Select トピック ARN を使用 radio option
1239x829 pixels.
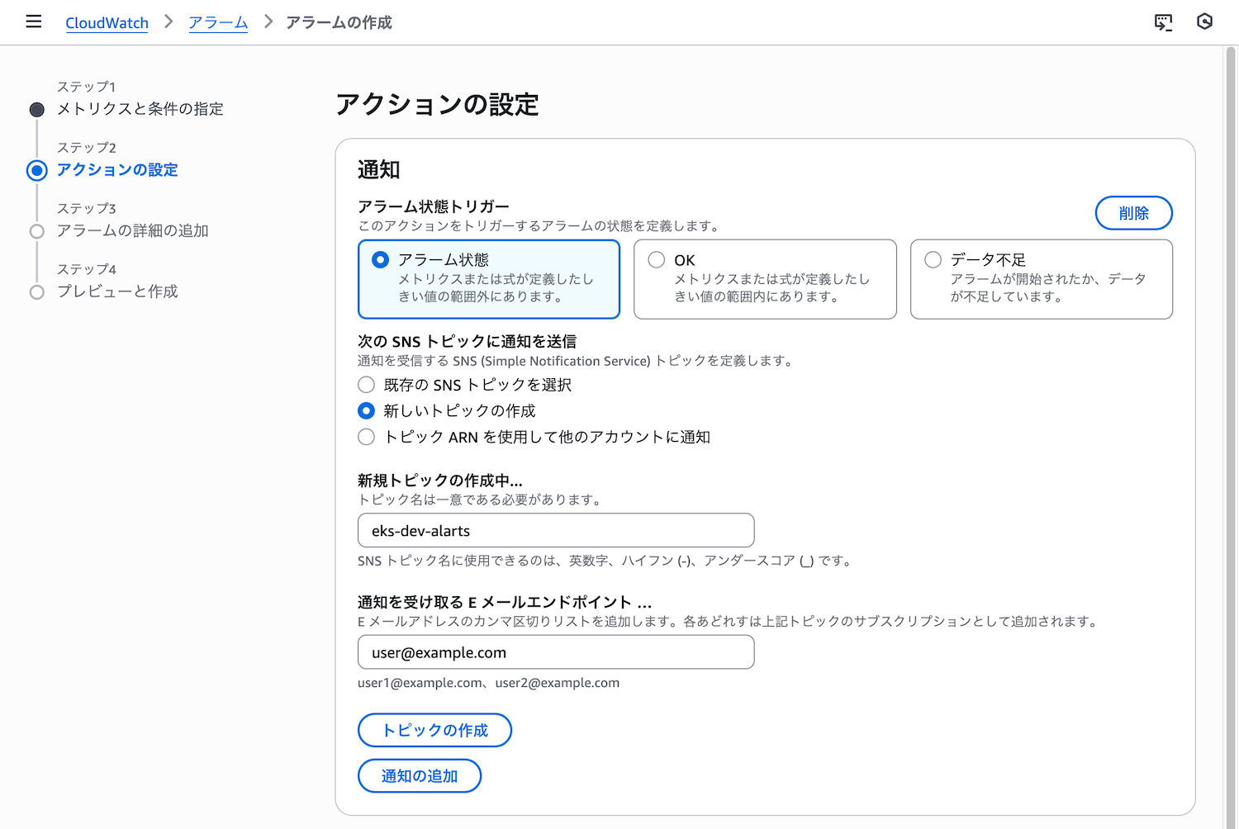(x=367, y=438)
